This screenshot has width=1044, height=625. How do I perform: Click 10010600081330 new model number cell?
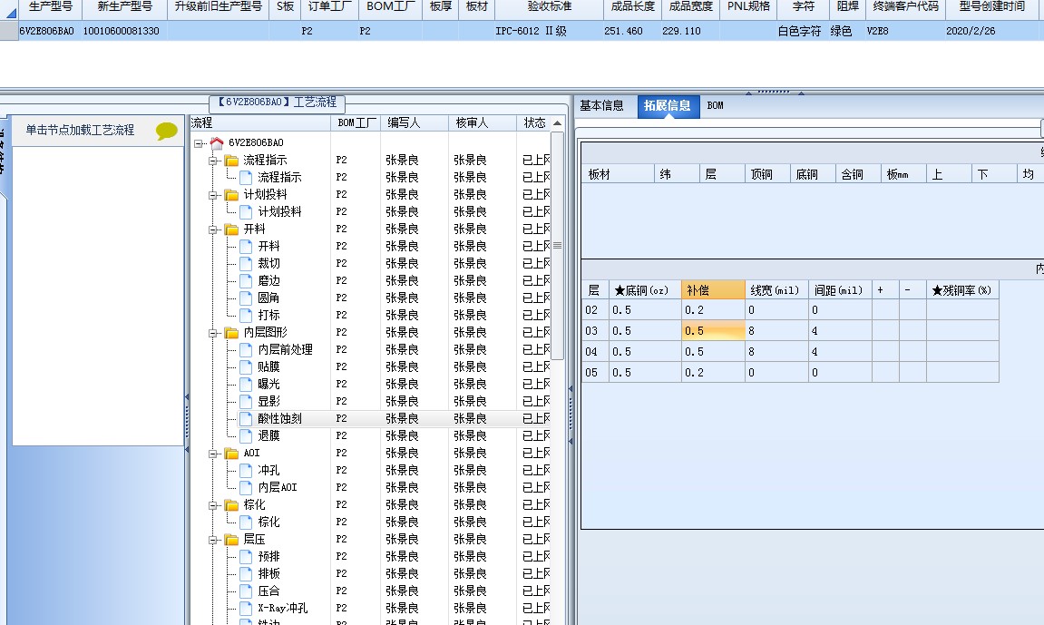point(123,31)
